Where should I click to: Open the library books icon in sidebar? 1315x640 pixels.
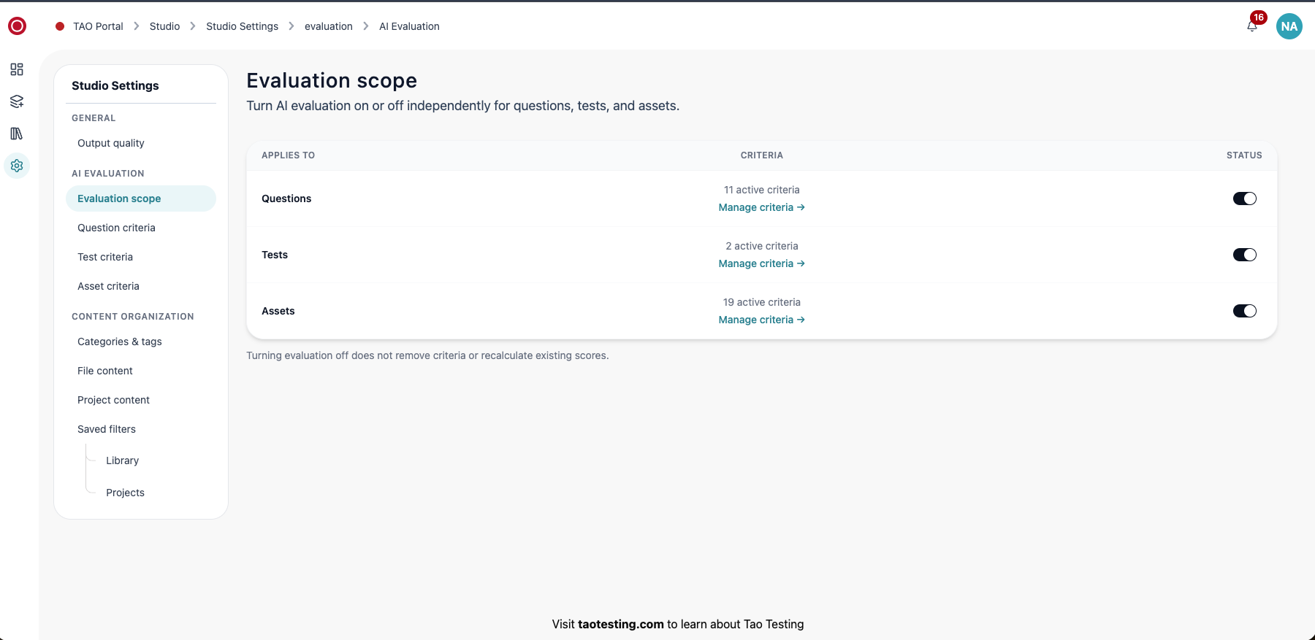(x=17, y=134)
